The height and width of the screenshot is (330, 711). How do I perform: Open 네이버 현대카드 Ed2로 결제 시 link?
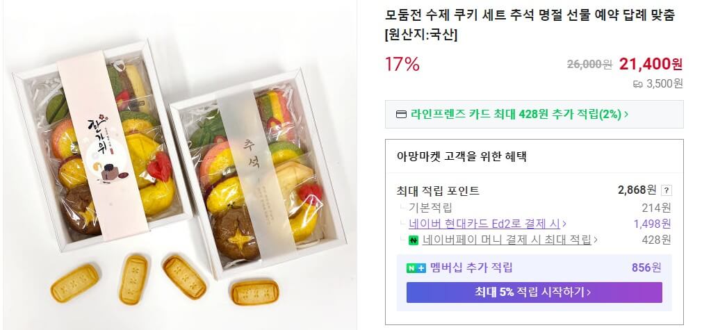(x=484, y=224)
